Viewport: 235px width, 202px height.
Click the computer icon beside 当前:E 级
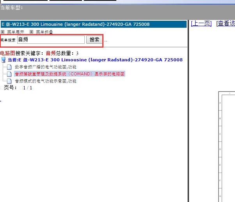click(3, 60)
